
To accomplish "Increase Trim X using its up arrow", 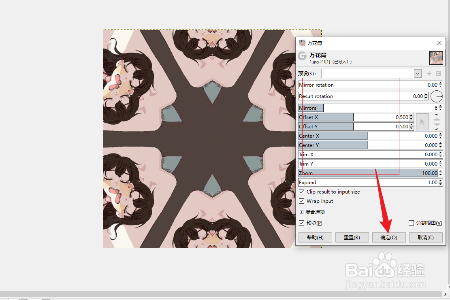I will click(441, 153).
